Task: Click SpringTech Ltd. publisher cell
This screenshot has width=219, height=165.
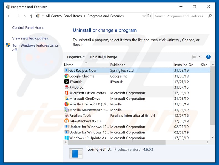Action: (122, 71)
